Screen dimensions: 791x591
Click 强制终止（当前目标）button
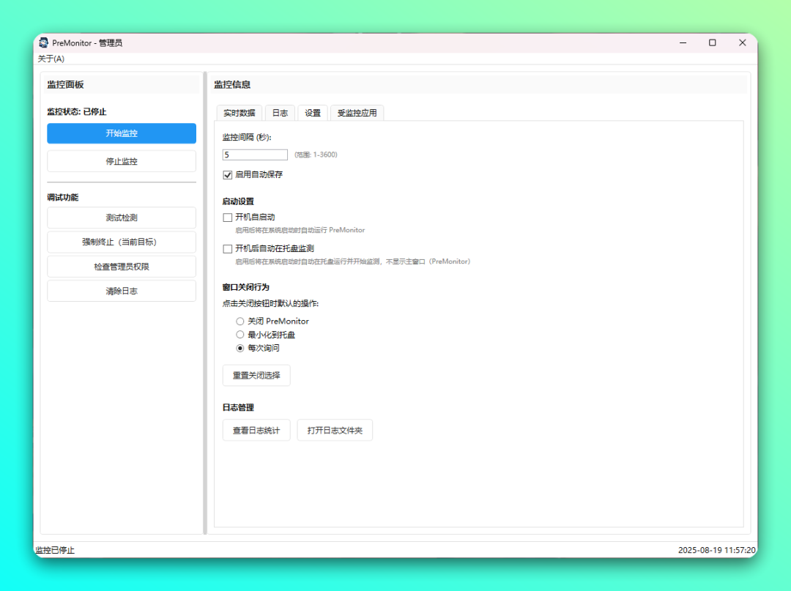(122, 242)
